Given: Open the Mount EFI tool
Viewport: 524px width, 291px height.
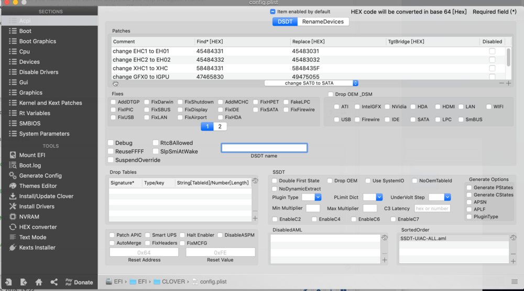Looking at the screenshot, I should 31,155.
